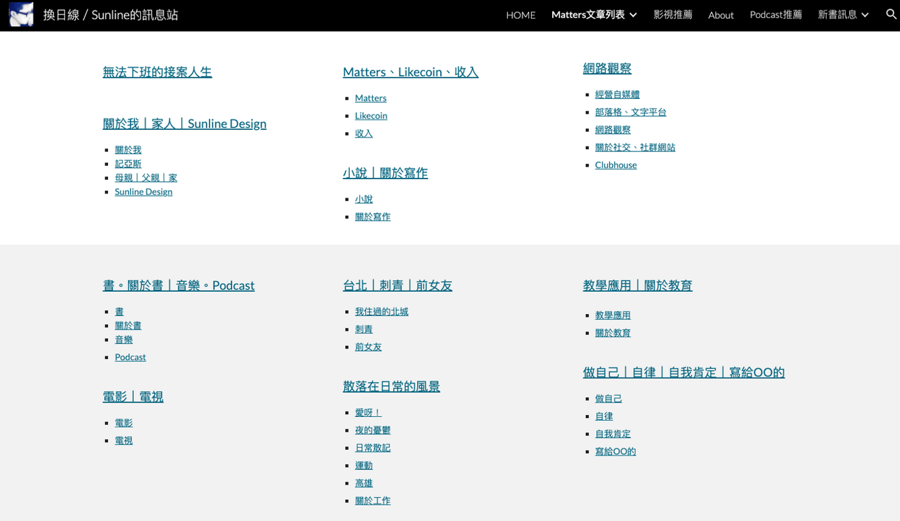The image size is (900, 521).
Task: Open the 關於我 list link
Action: pos(128,150)
